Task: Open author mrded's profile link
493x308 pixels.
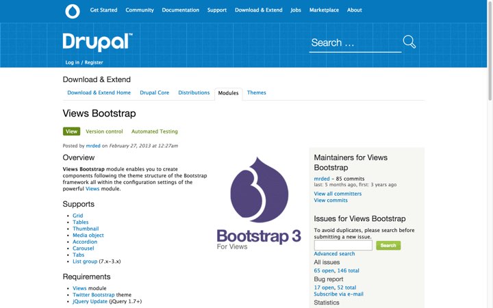Action: click(x=93, y=146)
